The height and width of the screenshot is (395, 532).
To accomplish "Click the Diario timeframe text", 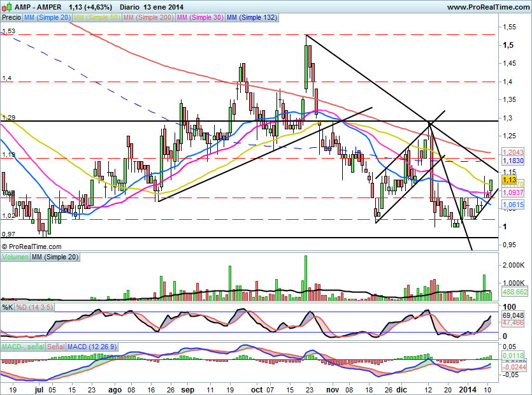I will (x=129, y=7).
